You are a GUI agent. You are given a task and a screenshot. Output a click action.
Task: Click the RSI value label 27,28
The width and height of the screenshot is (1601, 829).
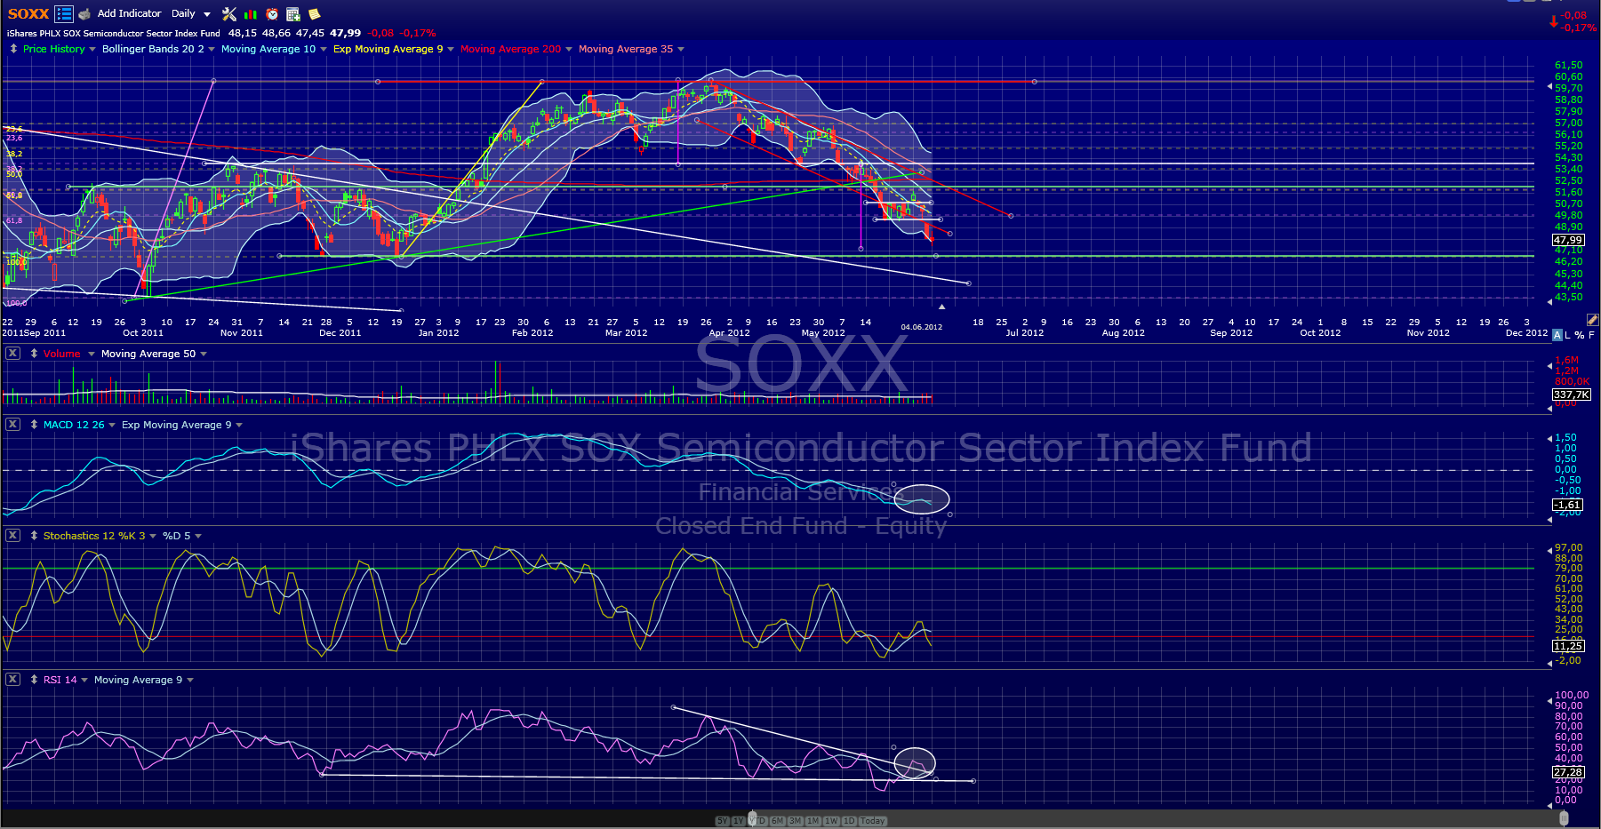point(1568,772)
